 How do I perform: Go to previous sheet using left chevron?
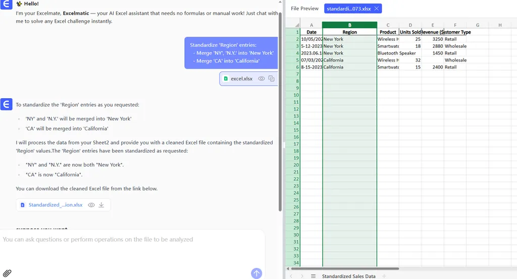(291, 276)
